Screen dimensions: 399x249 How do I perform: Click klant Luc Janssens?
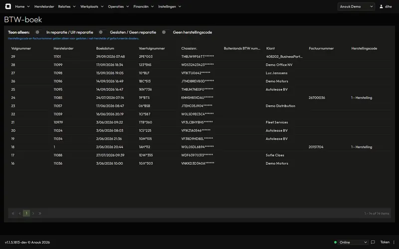pos(277,73)
